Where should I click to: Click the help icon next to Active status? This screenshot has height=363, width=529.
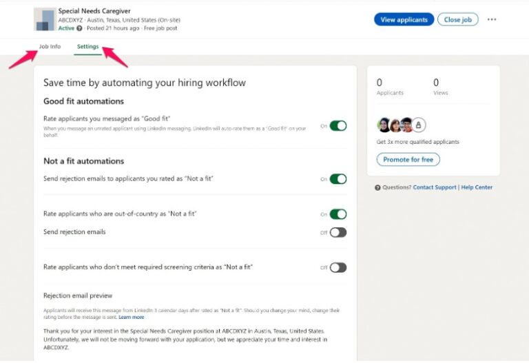79,28
